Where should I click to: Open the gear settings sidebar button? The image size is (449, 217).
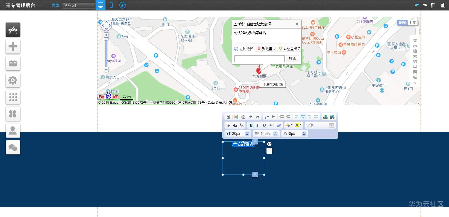pos(13,80)
